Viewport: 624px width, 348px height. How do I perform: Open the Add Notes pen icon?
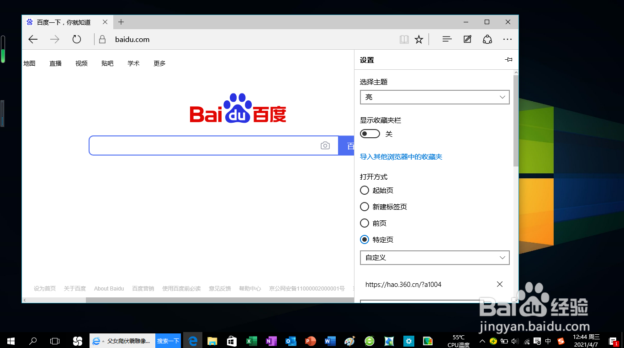467,40
